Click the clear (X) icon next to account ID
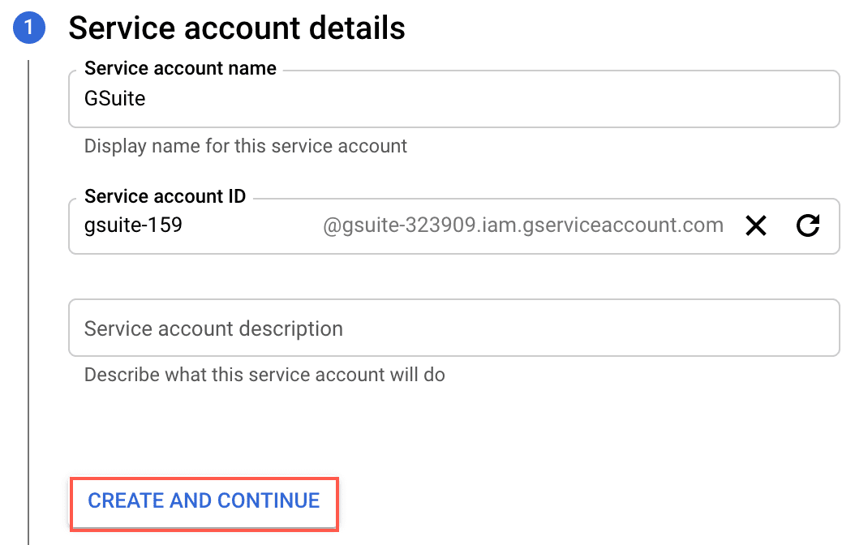 755,225
